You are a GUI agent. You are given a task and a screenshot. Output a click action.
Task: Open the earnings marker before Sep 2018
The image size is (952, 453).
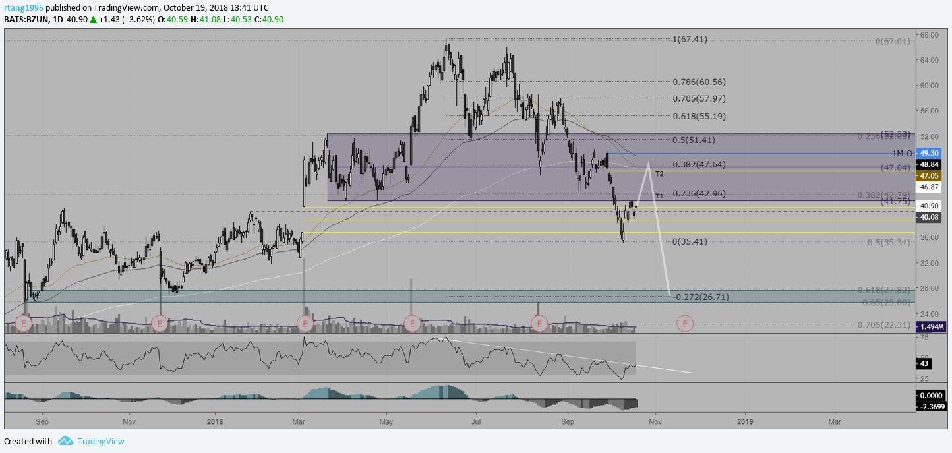(x=539, y=323)
